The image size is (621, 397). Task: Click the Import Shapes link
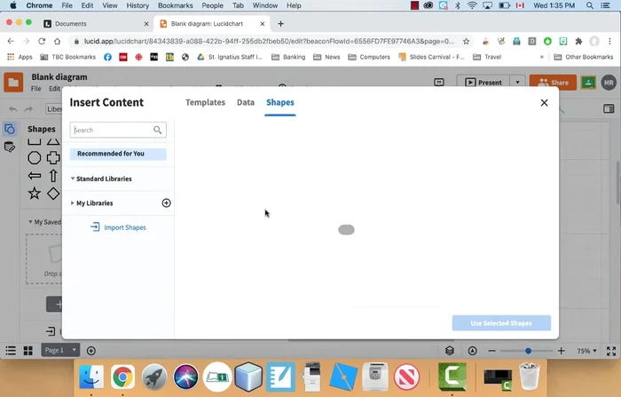tap(124, 228)
